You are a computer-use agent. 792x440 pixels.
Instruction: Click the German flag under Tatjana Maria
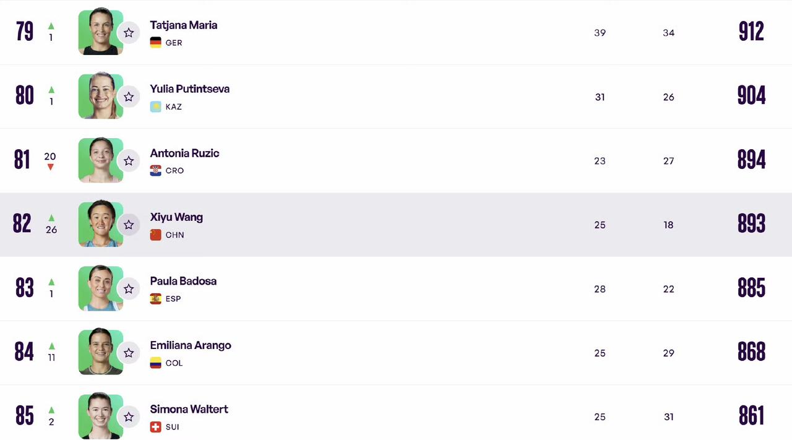(x=156, y=43)
